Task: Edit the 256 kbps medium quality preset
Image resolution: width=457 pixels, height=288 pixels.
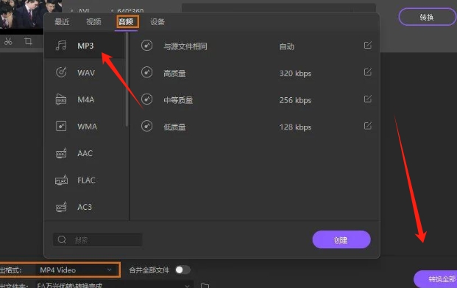Action: (x=367, y=99)
